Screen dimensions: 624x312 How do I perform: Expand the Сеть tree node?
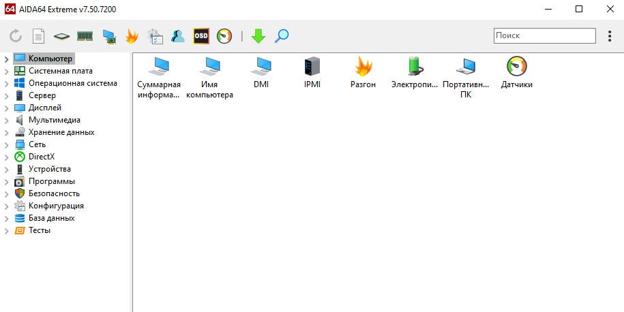tap(6, 146)
